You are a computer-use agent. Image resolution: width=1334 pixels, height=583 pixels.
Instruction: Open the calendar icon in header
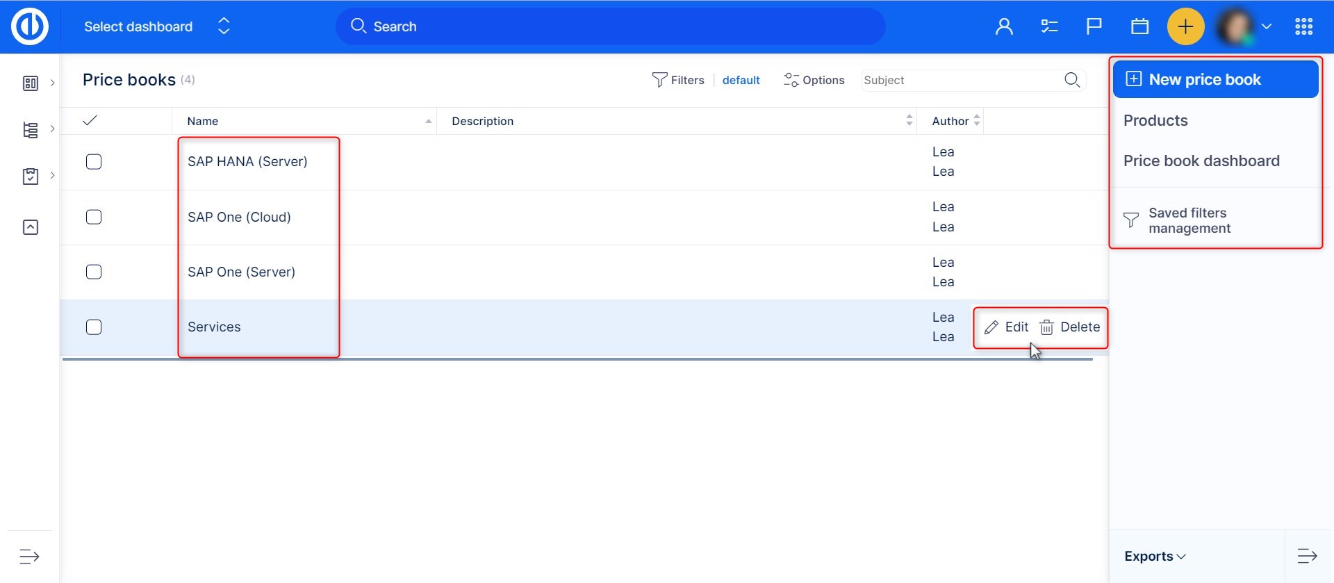[1139, 26]
